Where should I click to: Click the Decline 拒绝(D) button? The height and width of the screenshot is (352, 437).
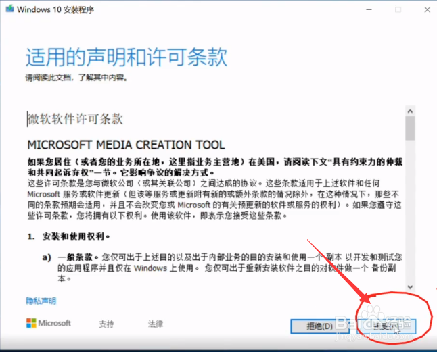(x=320, y=326)
